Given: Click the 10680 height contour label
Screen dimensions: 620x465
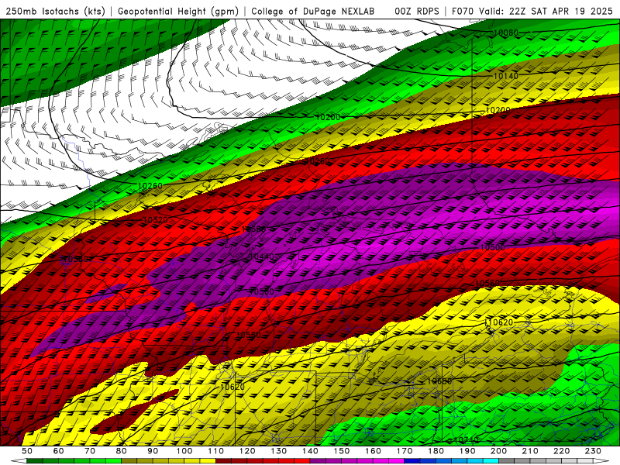Looking at the screenshot, I should click(x=439, y=381).
